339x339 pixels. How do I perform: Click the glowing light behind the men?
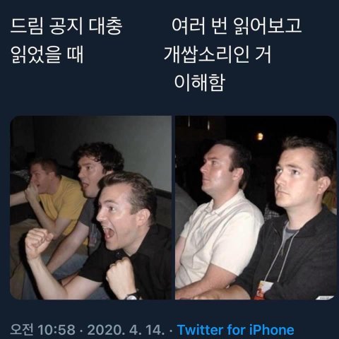click(x=260, y=136)
